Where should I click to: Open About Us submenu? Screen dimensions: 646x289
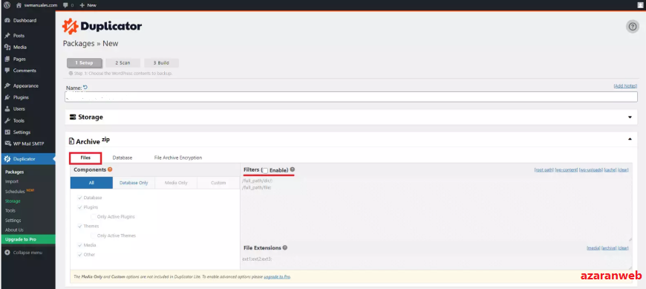14,230
